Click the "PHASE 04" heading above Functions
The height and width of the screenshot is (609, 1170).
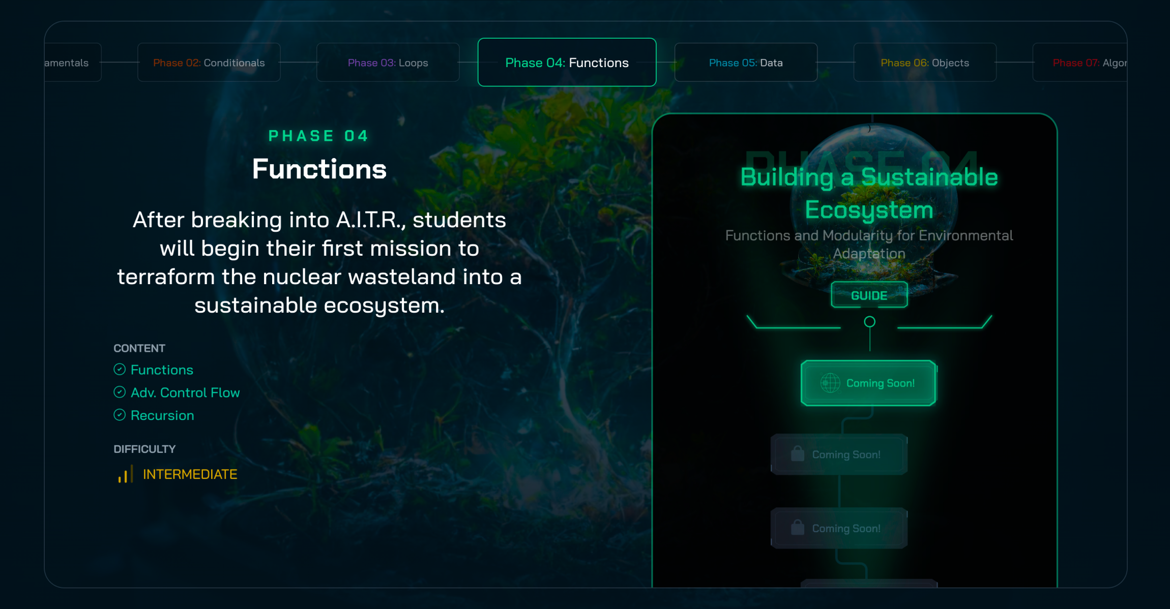(x=319, y=136)
